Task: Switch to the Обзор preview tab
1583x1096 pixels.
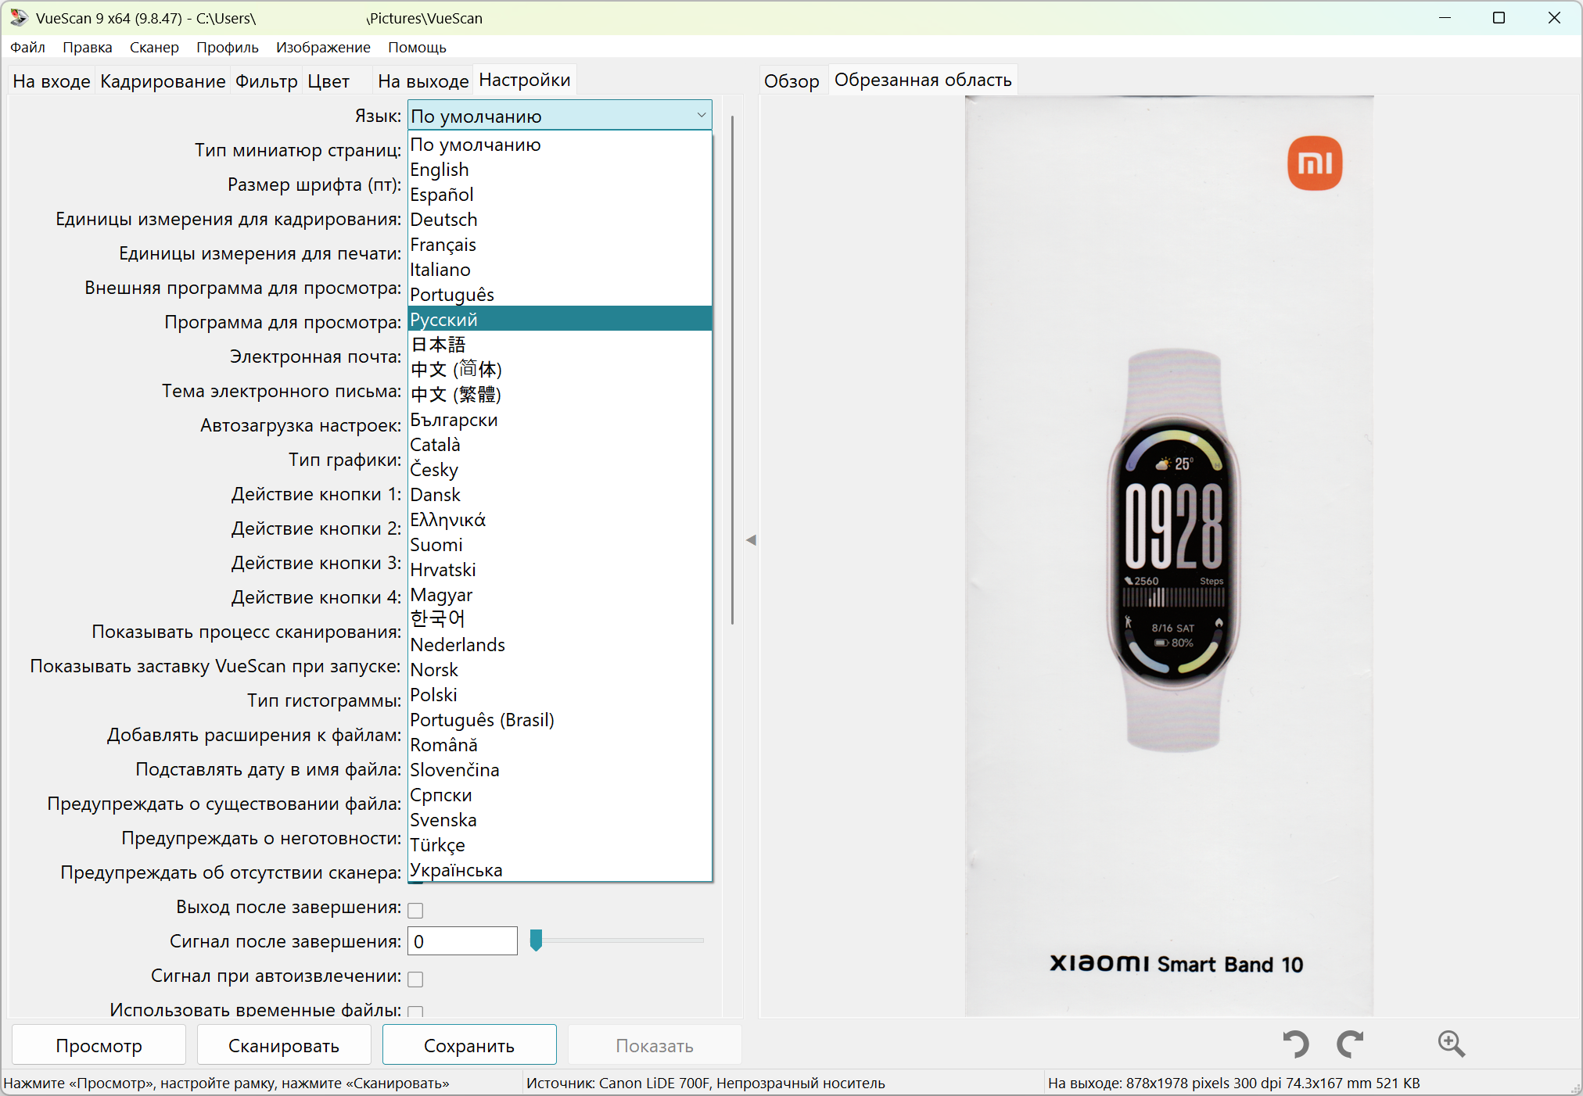Action: point(791,81)
